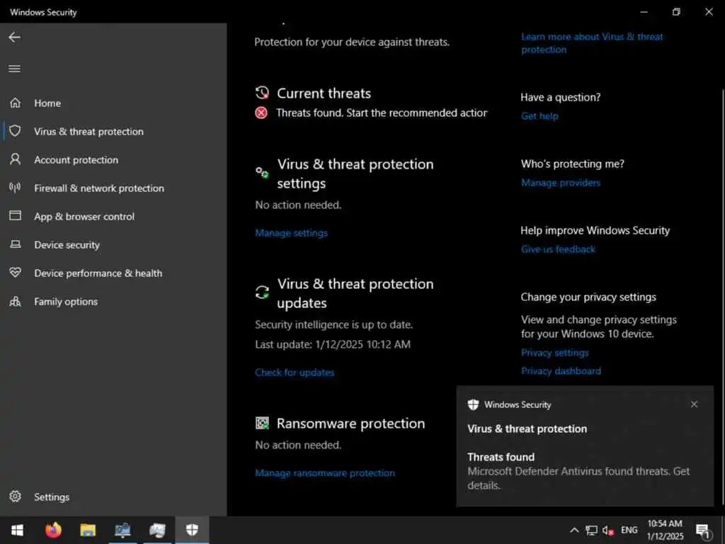The width and height of the screenshot is (725, 544).
Task: Click Manage settings link
Action: pyautogui.click(x=291, y=232)
